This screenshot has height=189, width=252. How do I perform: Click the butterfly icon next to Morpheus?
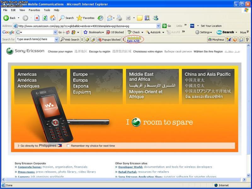pos(229,40)
